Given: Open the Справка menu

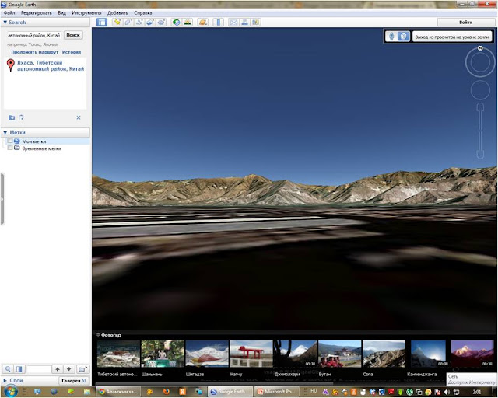Looking at the screenshot, I should (x=142, y=13).
